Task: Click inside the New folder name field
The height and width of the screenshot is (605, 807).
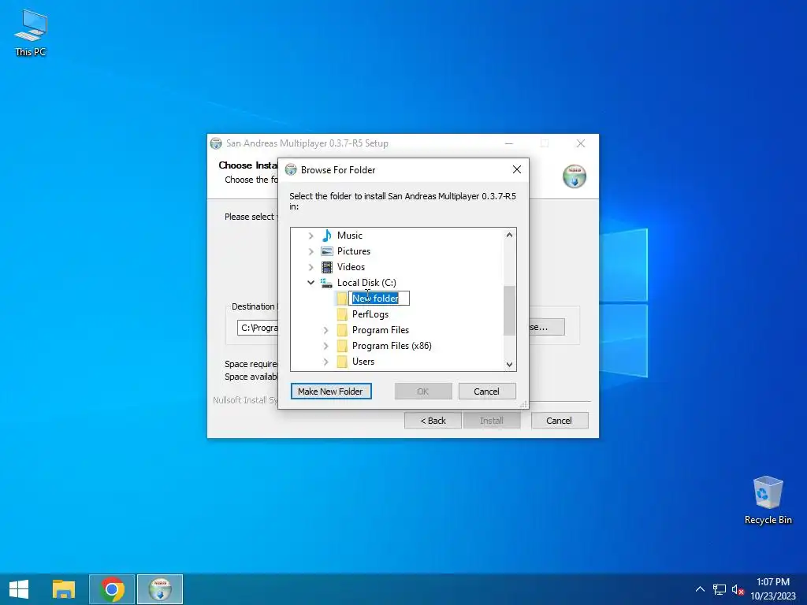Action: point(379,299)
